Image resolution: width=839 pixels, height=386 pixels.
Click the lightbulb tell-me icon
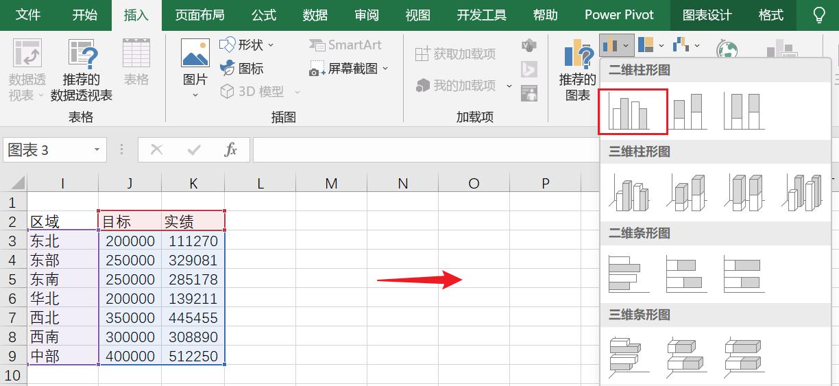pyautogui.click(x=818, y=15)
